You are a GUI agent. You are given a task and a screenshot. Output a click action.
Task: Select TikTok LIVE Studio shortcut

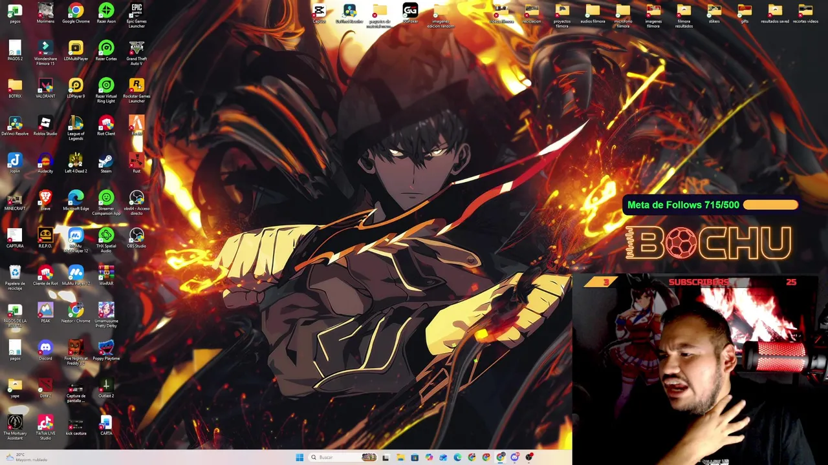click(x=45, y=428)
